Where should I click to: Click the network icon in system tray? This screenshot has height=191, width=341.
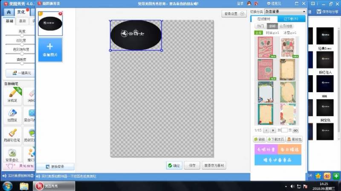(x=299, y=186)
